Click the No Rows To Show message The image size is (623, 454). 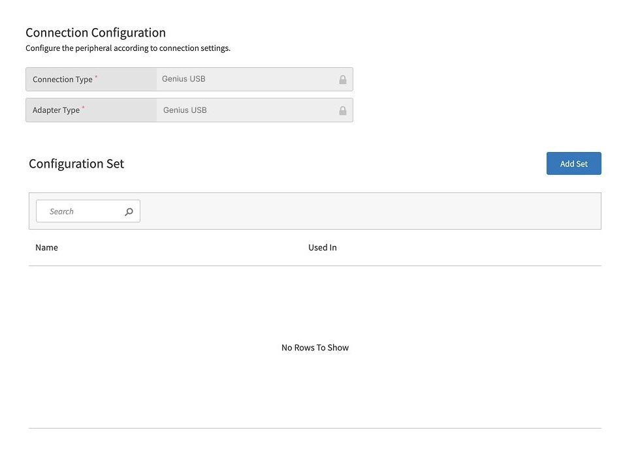click(315, 347)
